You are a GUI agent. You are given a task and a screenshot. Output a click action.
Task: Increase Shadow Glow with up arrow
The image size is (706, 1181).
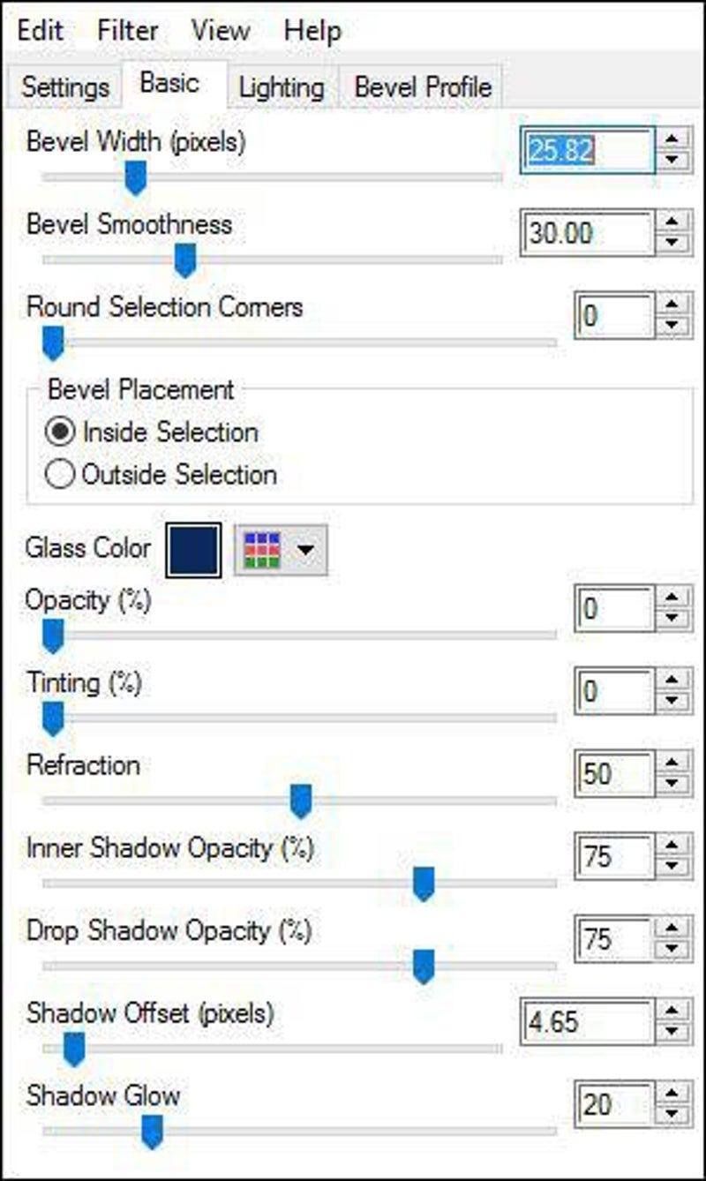coord(674,1094)
